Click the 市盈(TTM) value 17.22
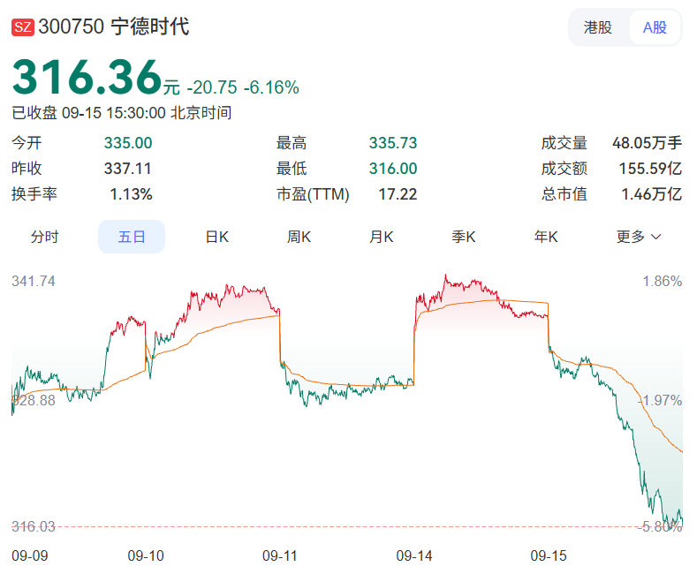This screenshot has height=574, width=697. 398,194
